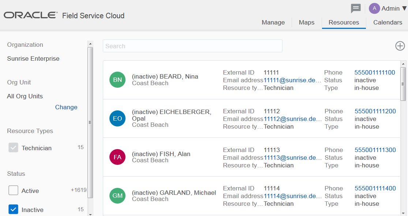
Task: Open the Calendars tab
Action: click(x=388, y=22)
